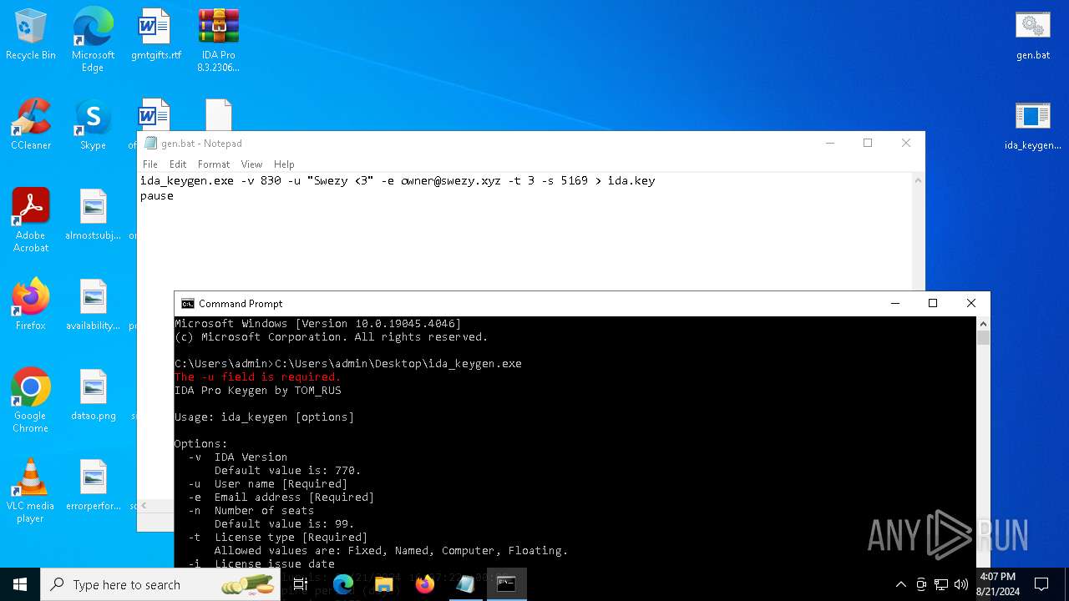Viewport: 1069px width, 601px height.
Task: Open the taskbar clock and date
Action: [997, 584]
